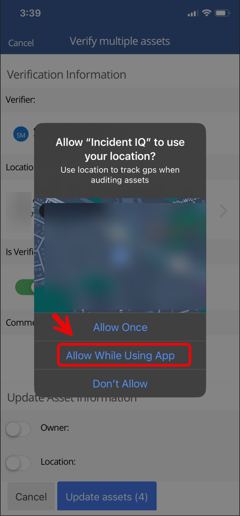Tap Update assets (4) button
This screenshot has width=240, height=516.
[x=107, y=496]
